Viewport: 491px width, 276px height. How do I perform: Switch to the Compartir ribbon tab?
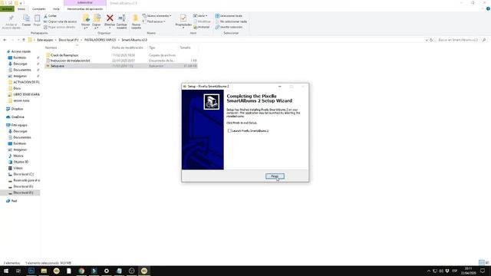coord(39,9)
